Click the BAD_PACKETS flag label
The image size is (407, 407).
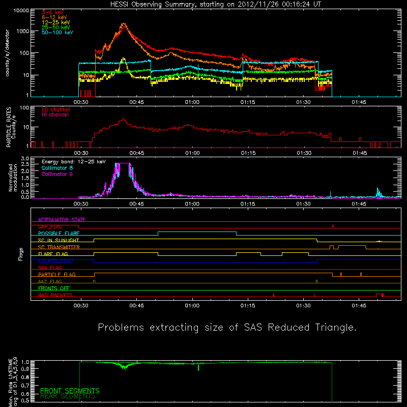click(x=55, y=295)
